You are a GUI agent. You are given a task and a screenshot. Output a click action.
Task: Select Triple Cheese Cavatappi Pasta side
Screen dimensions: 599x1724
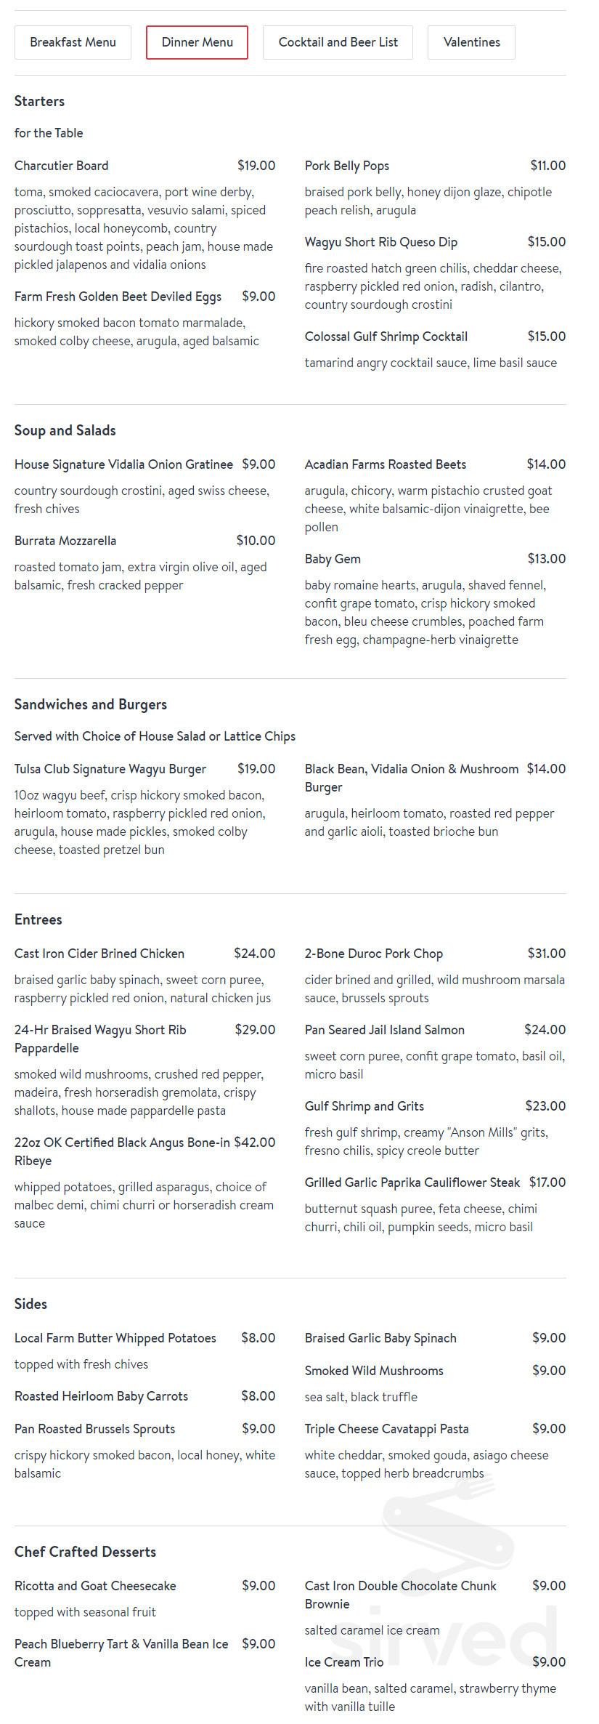[386, 1428]
